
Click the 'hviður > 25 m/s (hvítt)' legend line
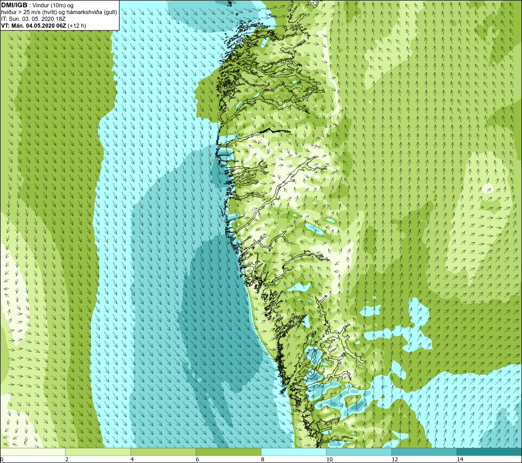click(59, 13)
